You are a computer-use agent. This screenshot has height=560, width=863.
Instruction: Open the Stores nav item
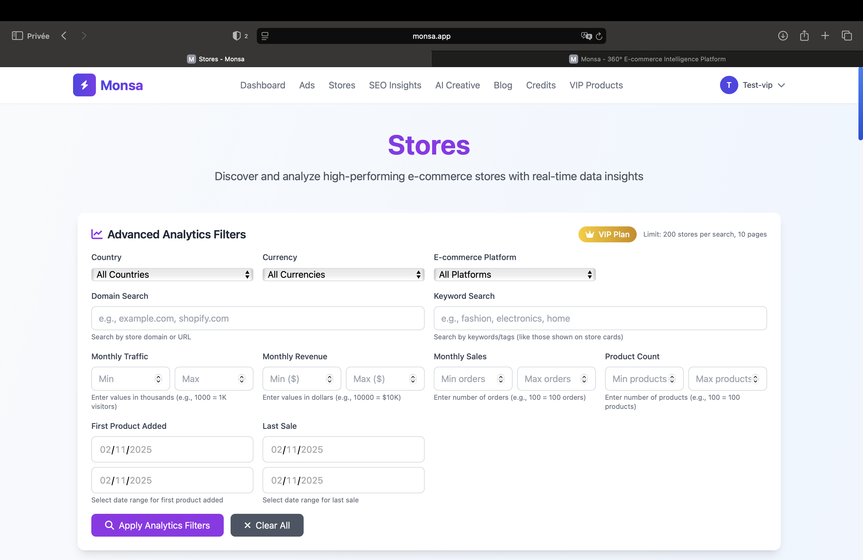(x=342, y=85)
